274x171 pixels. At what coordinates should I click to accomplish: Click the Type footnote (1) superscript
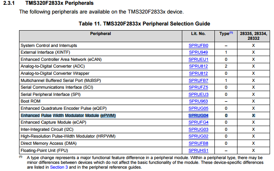coord(231,33)
